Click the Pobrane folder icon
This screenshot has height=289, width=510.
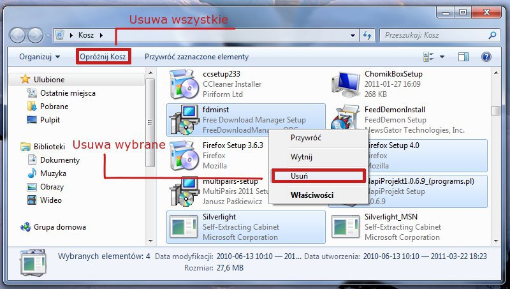click(32, 106)
